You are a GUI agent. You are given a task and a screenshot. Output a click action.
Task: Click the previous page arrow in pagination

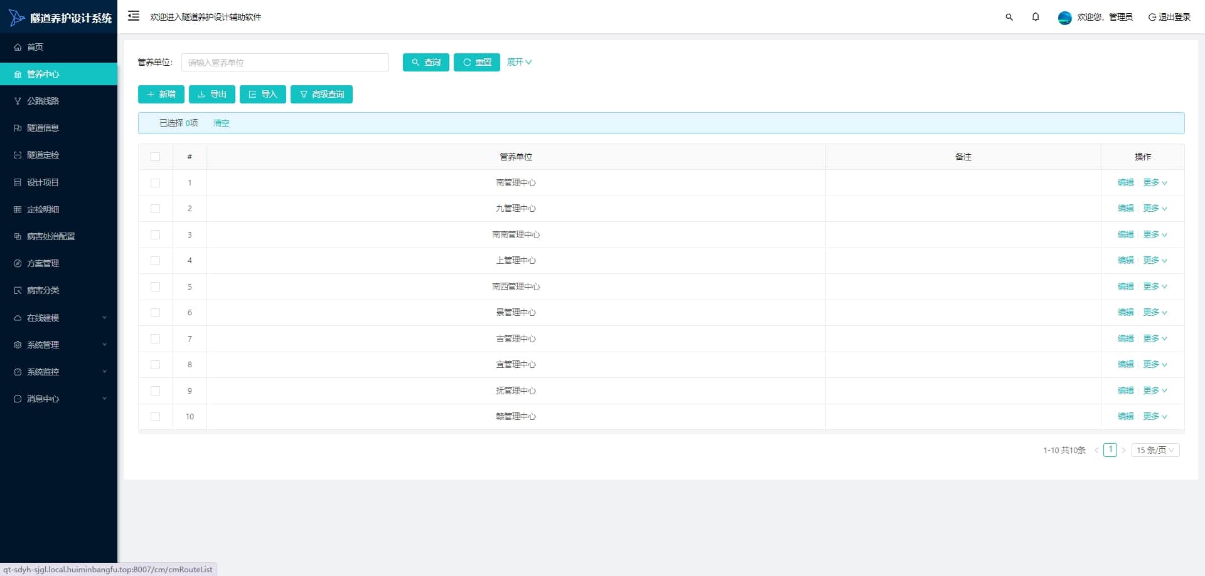[1096, 450]
